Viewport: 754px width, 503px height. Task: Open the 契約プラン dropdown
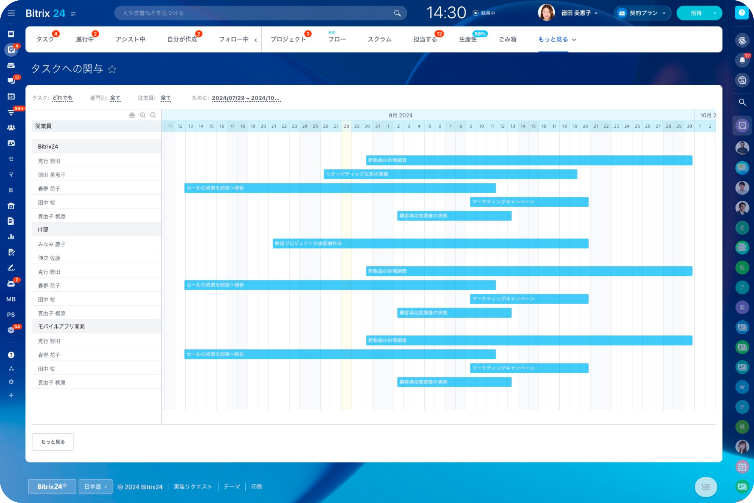click(x=642, y=13)
